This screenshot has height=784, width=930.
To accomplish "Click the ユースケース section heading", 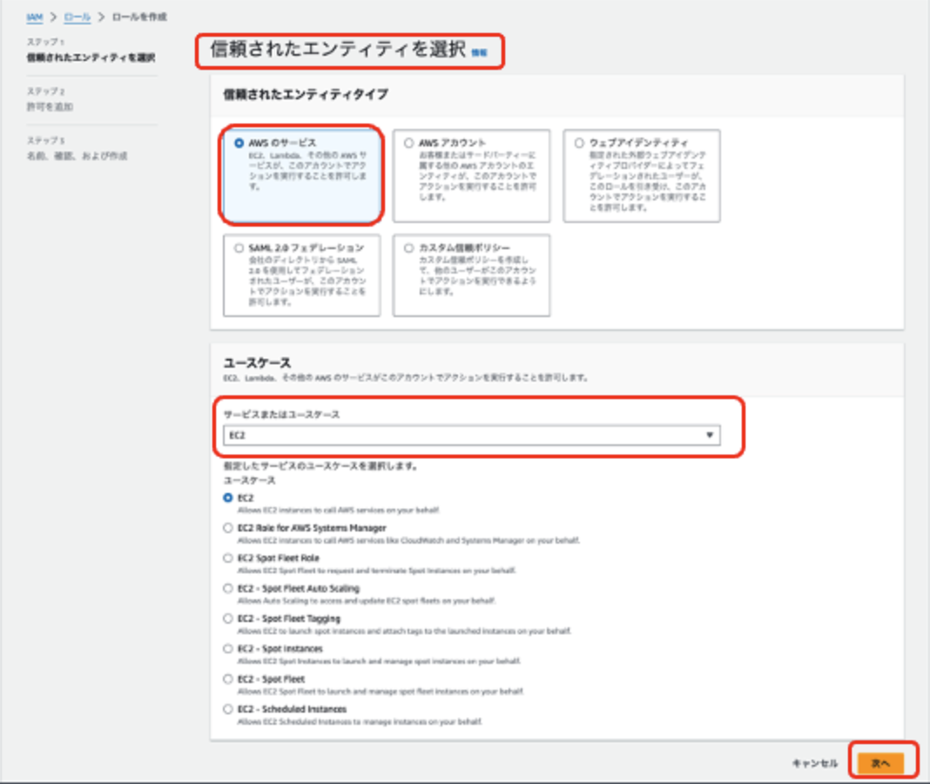I will pos(257,362).
